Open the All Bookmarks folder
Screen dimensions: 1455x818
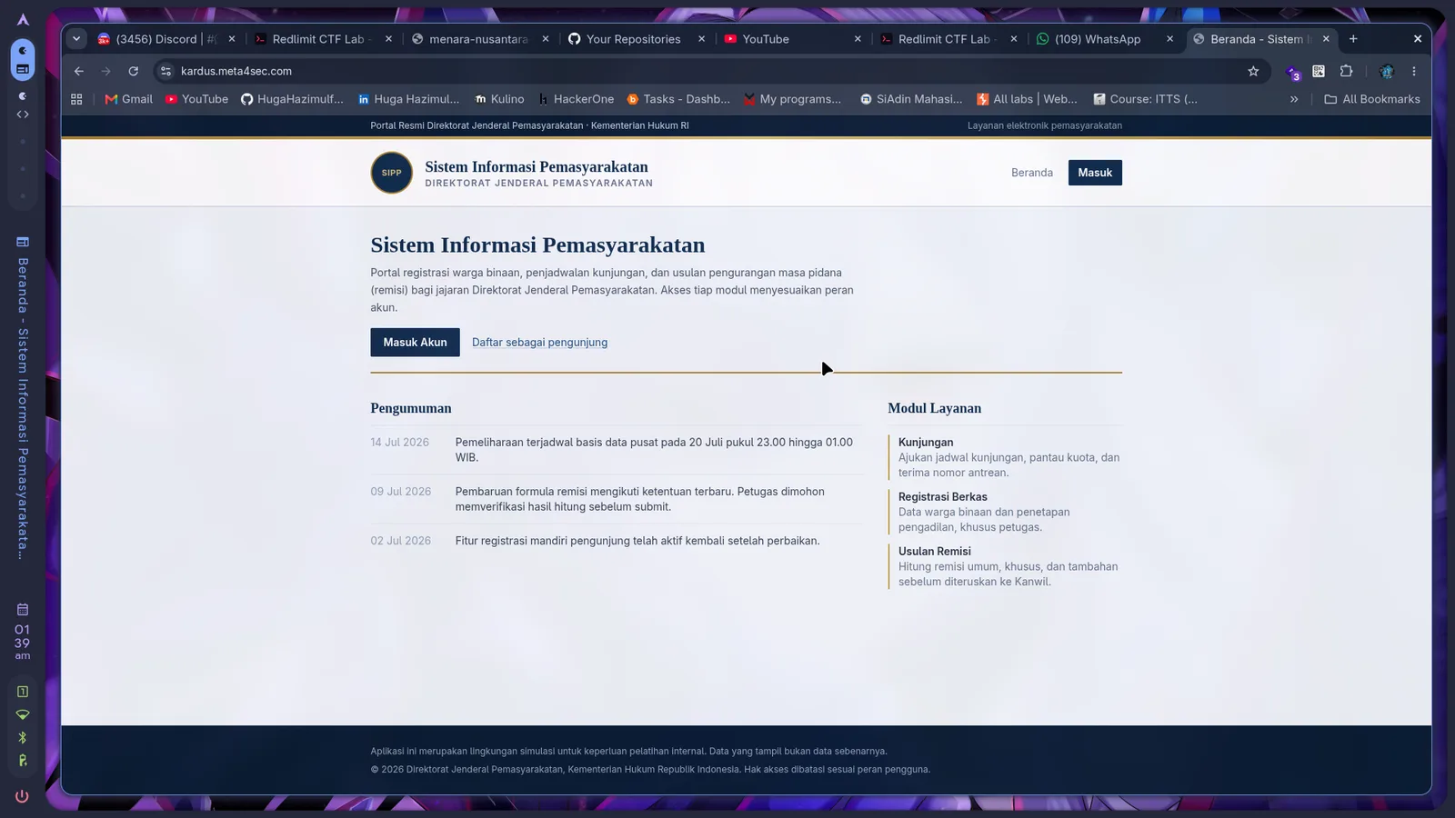pos(1372,99)
